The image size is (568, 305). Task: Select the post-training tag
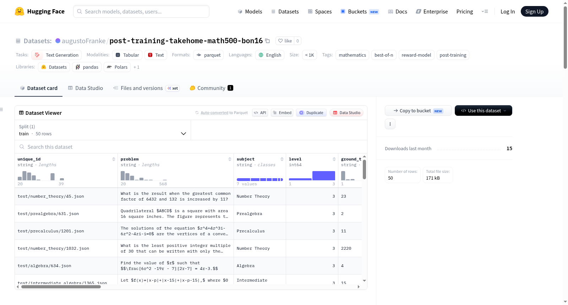[x=453, y=55]
